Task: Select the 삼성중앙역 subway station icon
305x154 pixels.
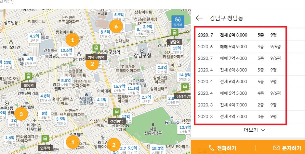Action: pyautogui.click(x=185, y=87)
